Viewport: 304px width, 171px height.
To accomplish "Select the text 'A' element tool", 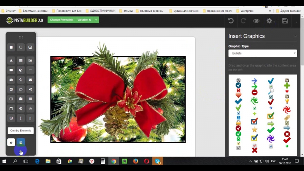I will (x=11, y=60).
